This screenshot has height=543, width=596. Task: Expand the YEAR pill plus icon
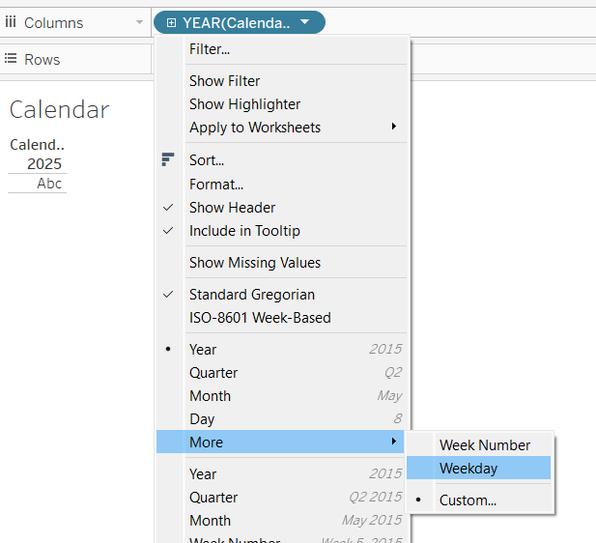pyautogui.click(x=171, y=22)
